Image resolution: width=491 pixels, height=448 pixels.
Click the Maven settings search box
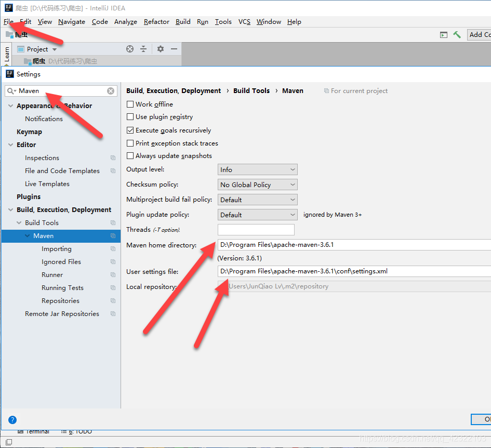61,91
